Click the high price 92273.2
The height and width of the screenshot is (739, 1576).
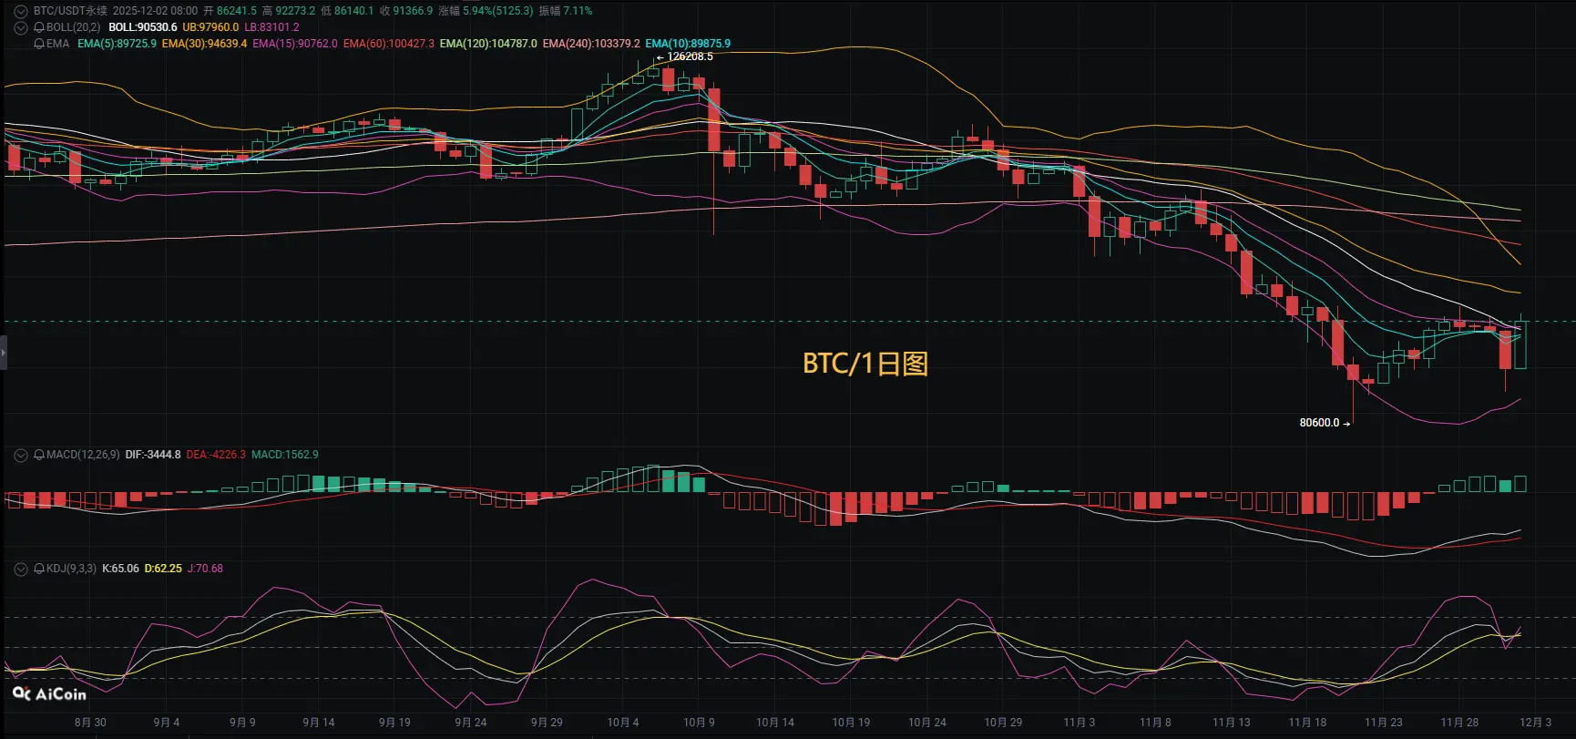(x=295, y=11)
